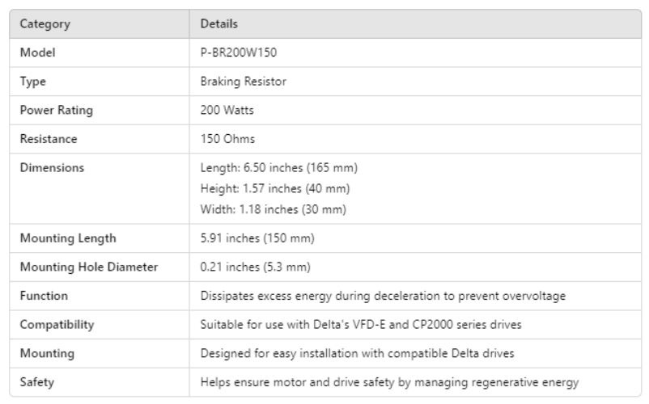
Task: Select the Dimensions row label
Action: click(x=52, y=168)
